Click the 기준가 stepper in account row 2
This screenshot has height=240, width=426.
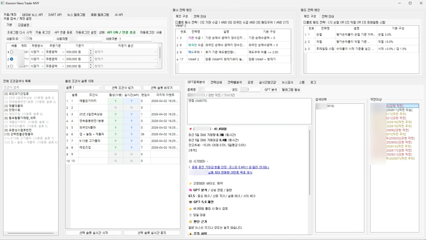pos(91,59)
